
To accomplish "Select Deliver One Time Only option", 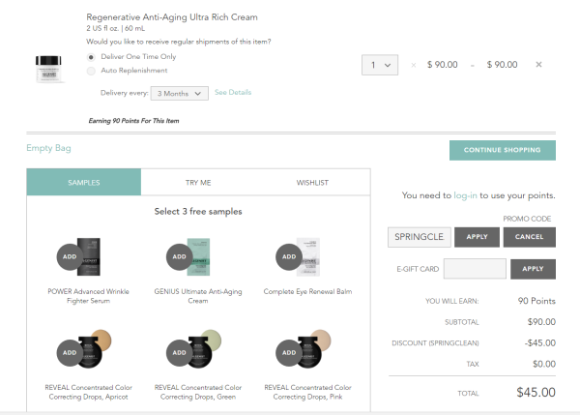I will click(x=91, y=57).
